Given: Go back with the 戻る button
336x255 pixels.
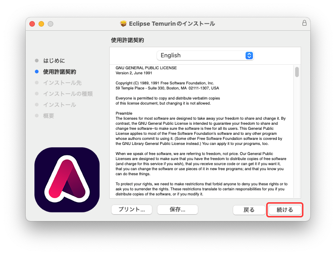Looking at the screenshot, I should coord(249,210).
